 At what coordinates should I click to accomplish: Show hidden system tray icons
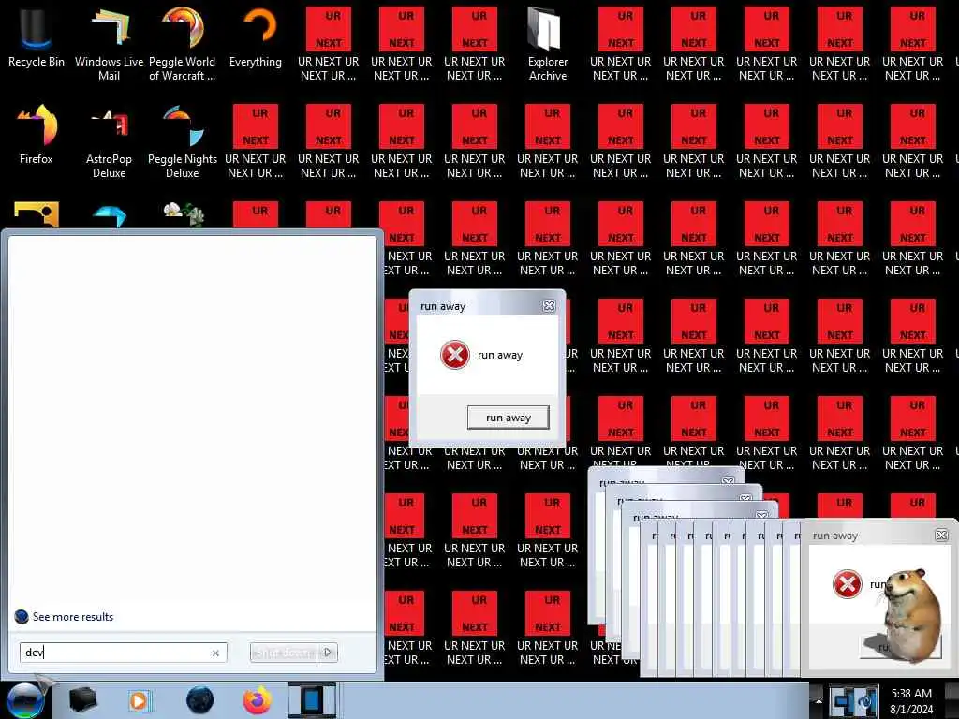[819, 700]
